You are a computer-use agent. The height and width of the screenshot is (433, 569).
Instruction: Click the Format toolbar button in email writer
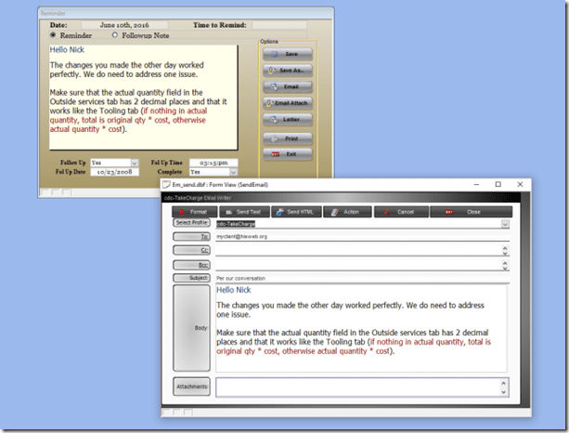pyautogui.click(x=195, y=212)
